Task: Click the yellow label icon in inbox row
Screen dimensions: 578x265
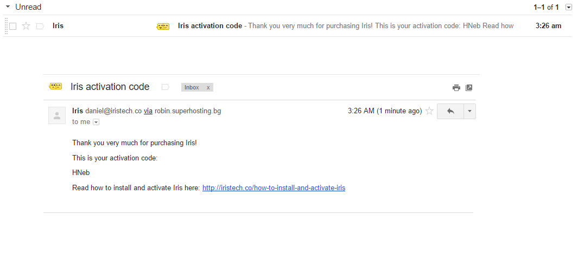Action: point(163,27)
